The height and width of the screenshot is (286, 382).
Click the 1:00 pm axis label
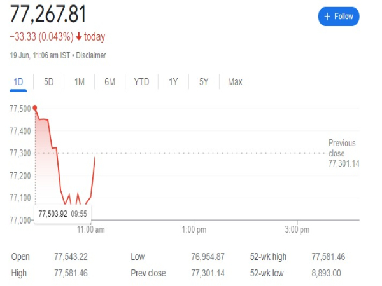pos(194,229)
